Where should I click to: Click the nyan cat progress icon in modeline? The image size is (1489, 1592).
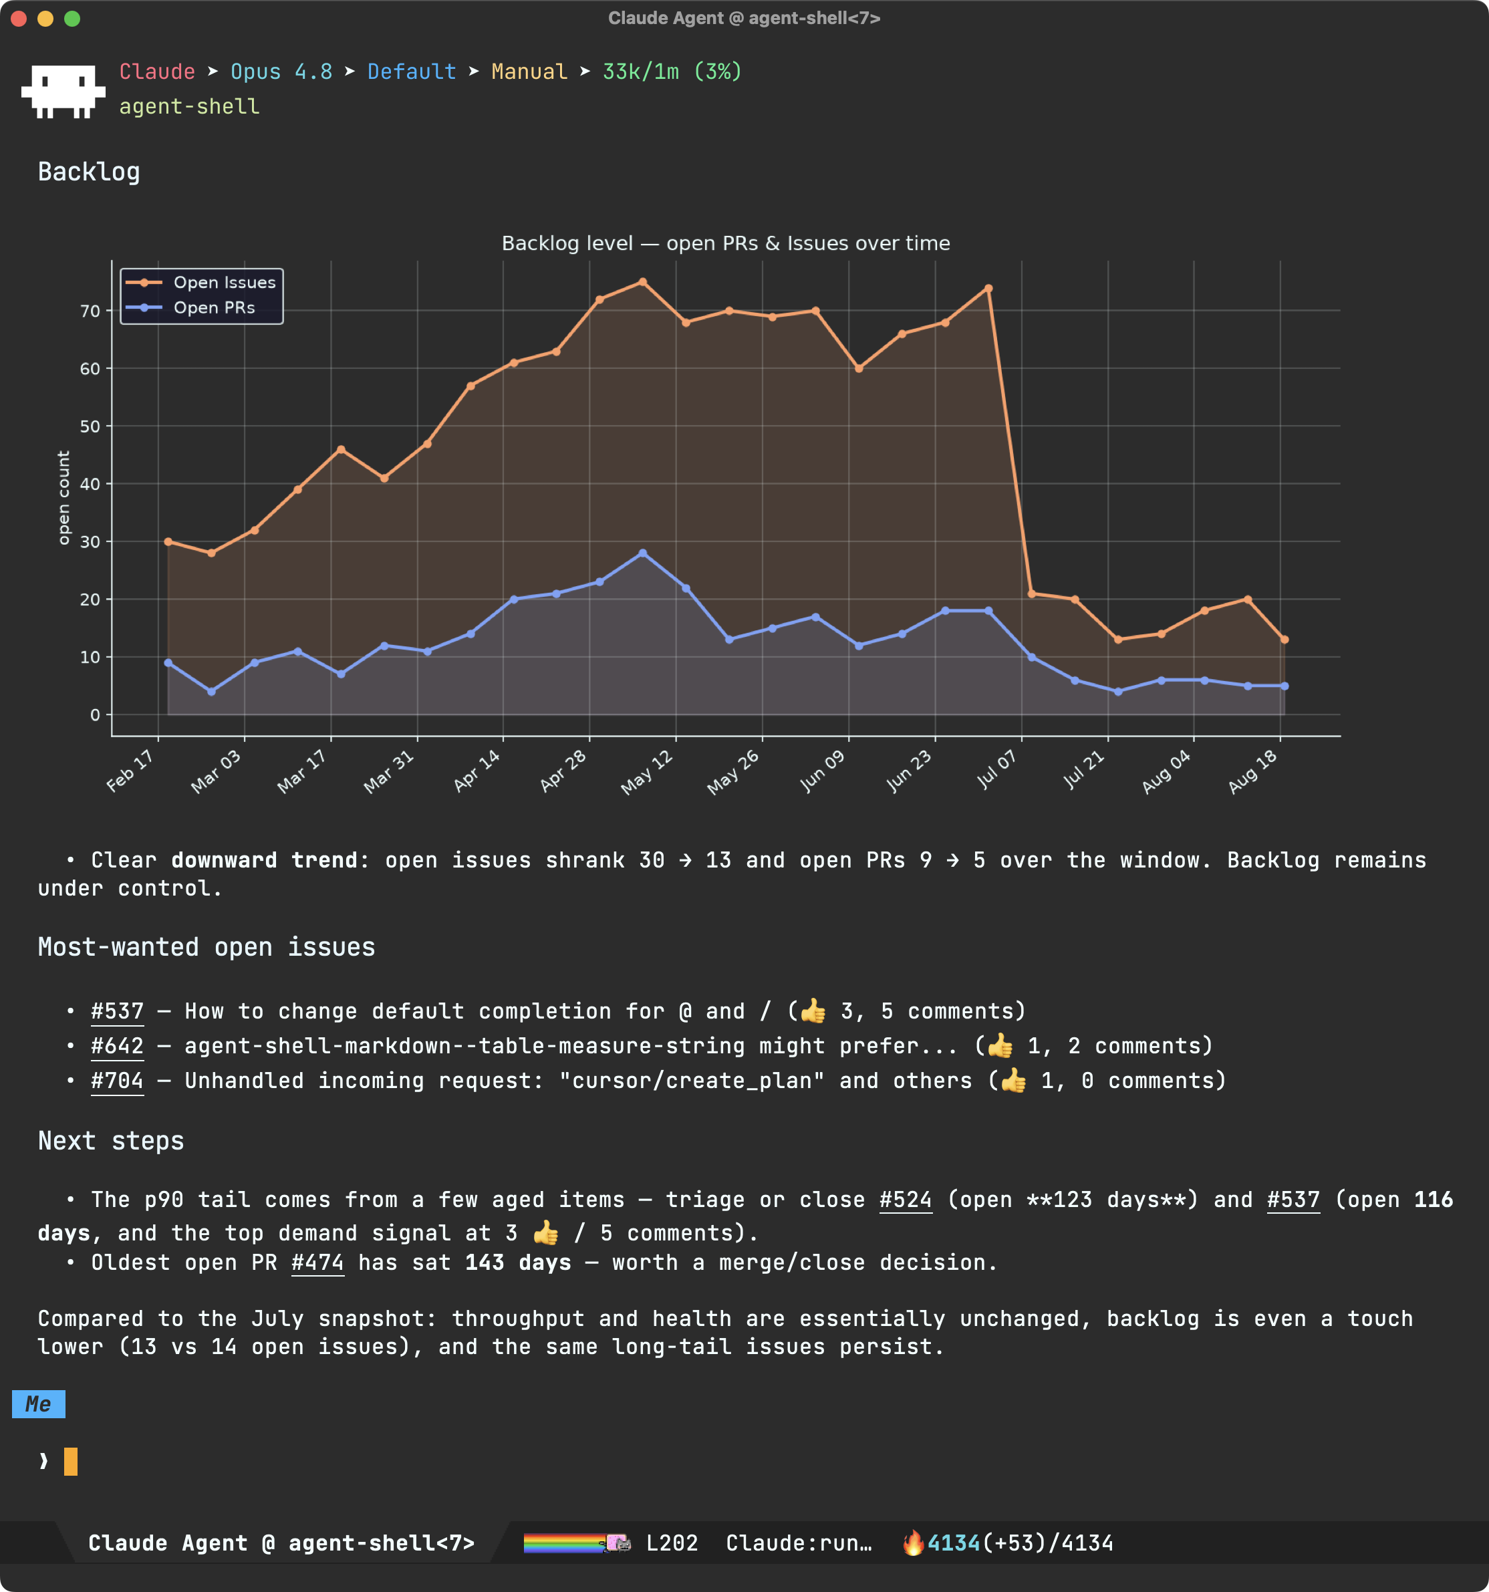618,1543
